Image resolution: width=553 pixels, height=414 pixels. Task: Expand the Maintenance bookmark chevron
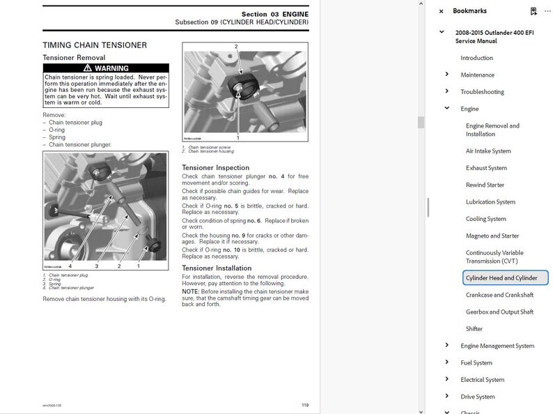(x=446, y=75)
